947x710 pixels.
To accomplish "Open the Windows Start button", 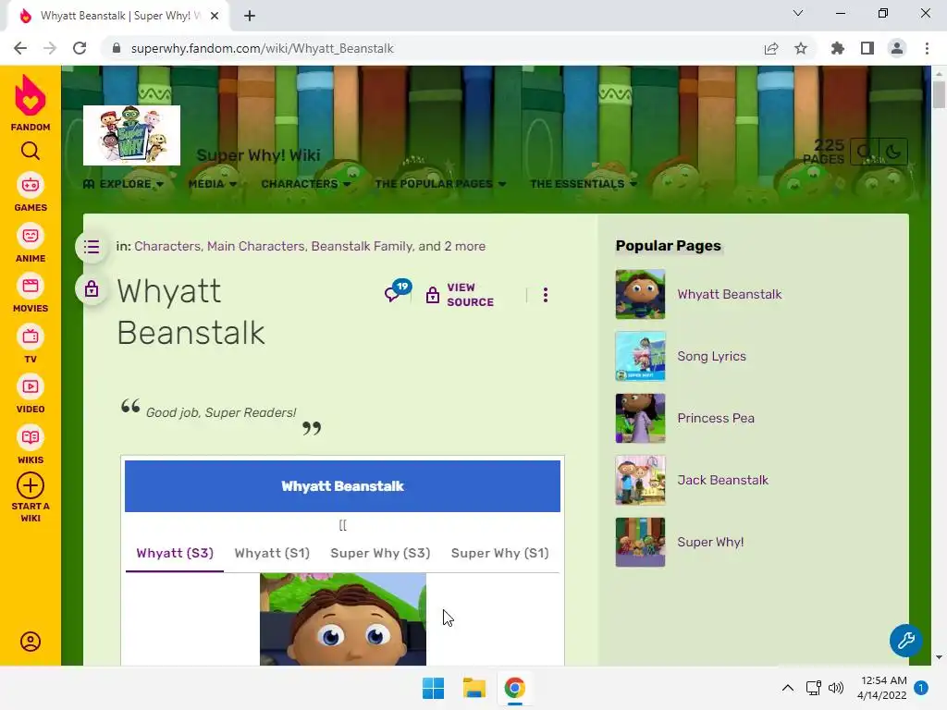I will pos(433,688).
